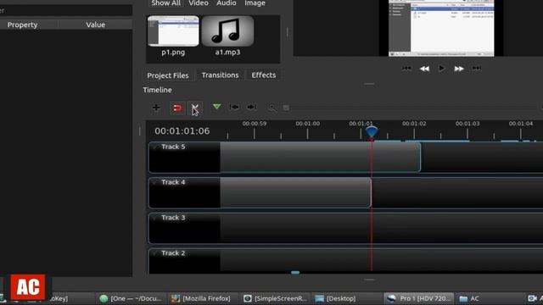This screenshot has height=305, width=543.
Task: Select the clip on Track 5
Action: 321,157
